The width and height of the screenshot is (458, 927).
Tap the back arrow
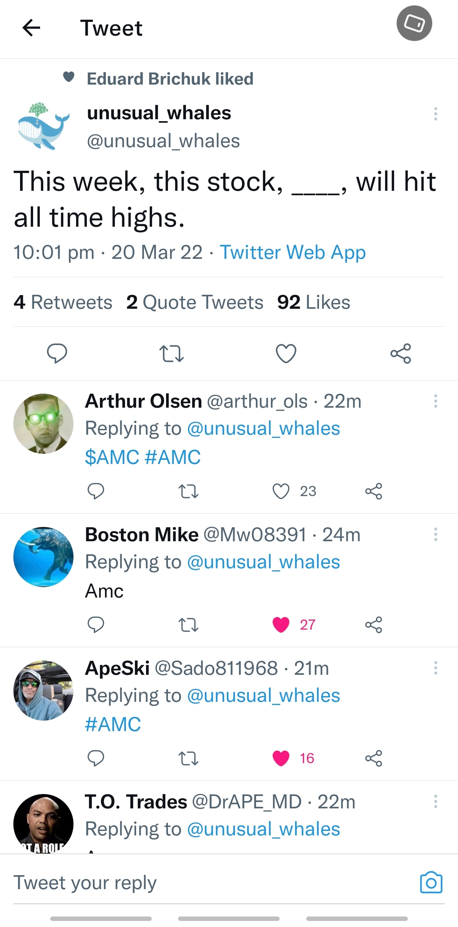(31, 28)
